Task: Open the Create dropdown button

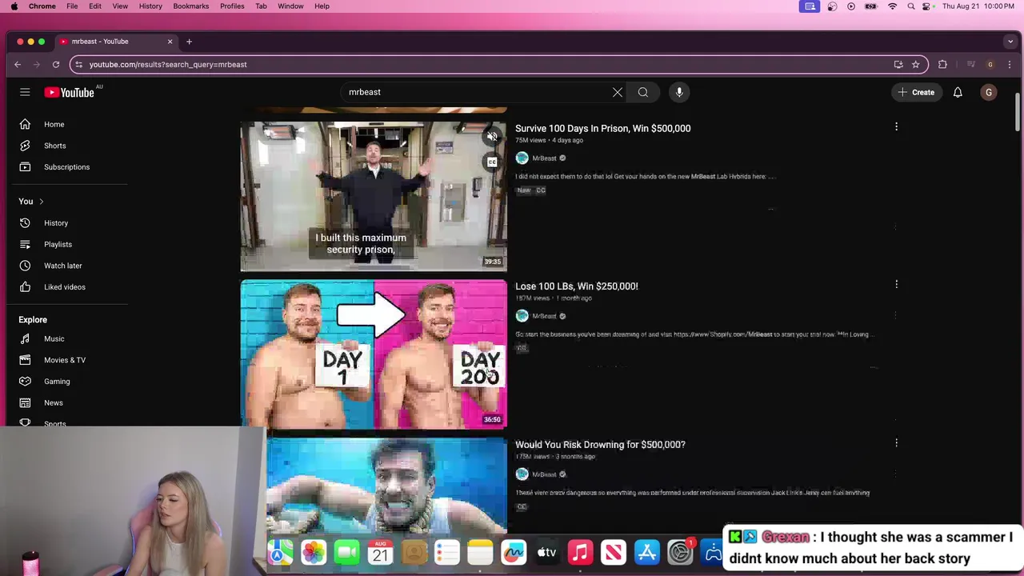Action: [916, 92]
